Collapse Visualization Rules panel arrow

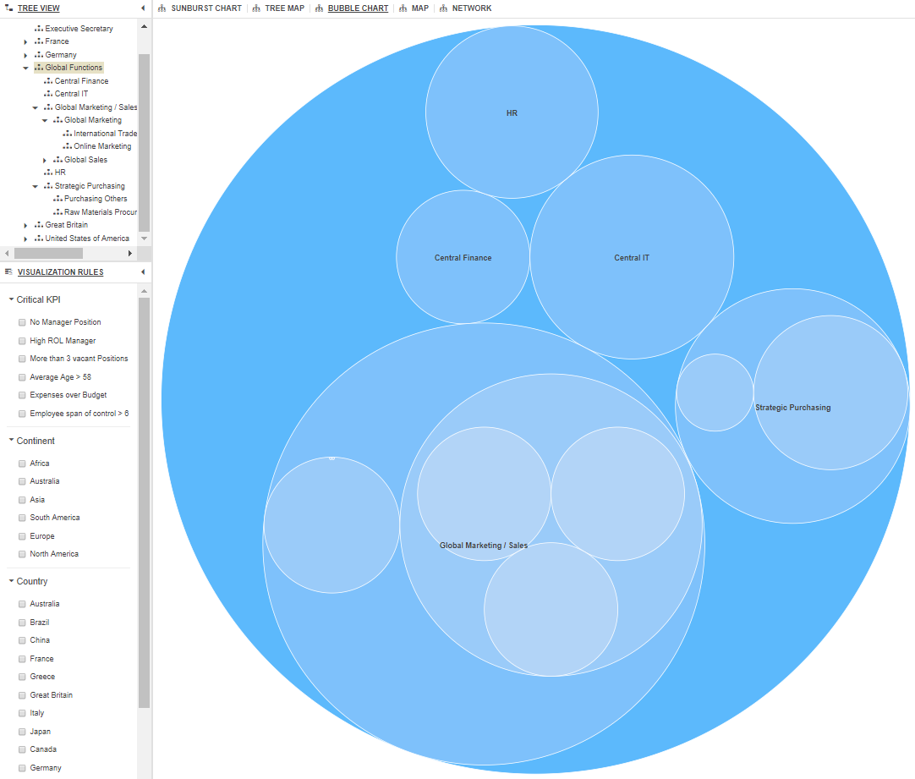point(143,272)
